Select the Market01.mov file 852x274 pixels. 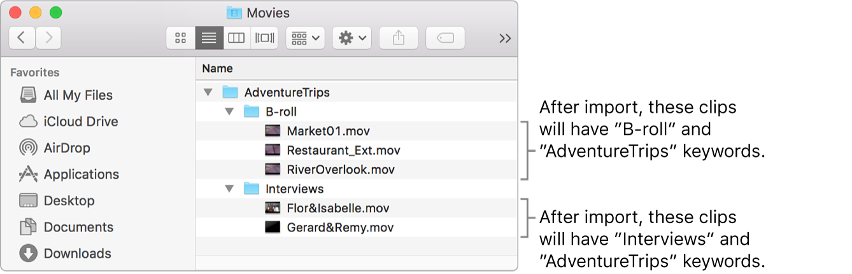pyautogui.click(x=328, y=132)
